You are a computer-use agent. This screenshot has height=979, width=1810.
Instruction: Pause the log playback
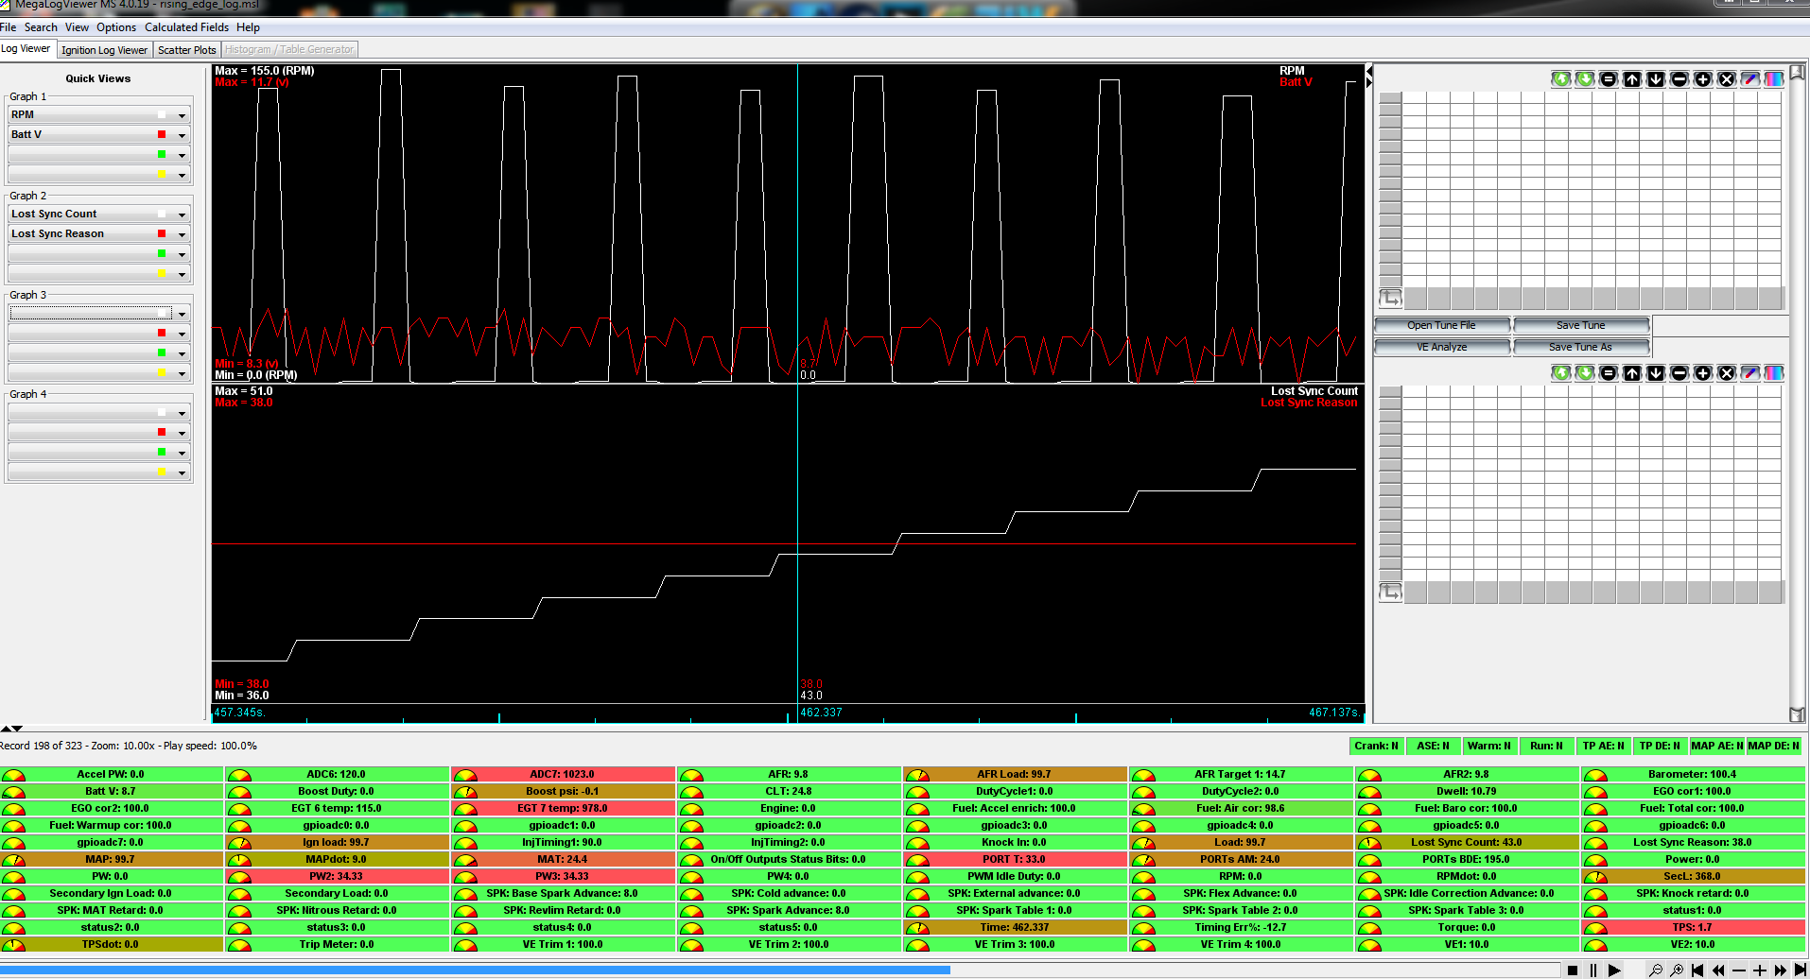[1593, 970]
